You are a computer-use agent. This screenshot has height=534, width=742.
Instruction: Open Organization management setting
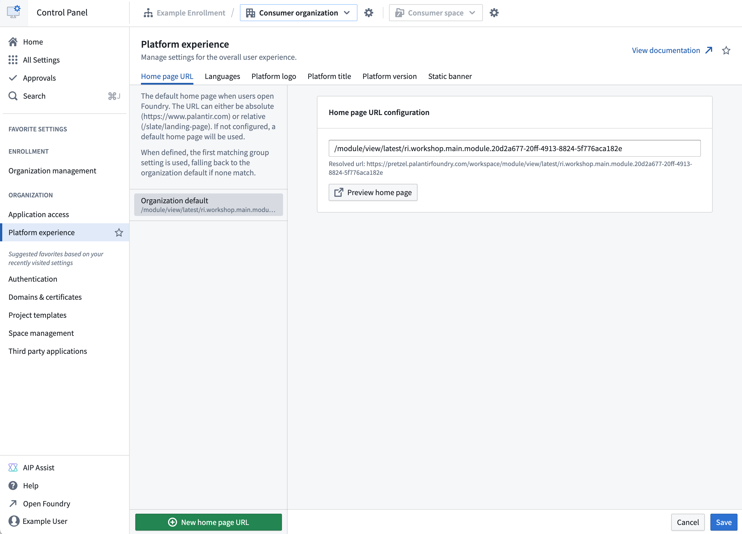(x=65, y=171)
